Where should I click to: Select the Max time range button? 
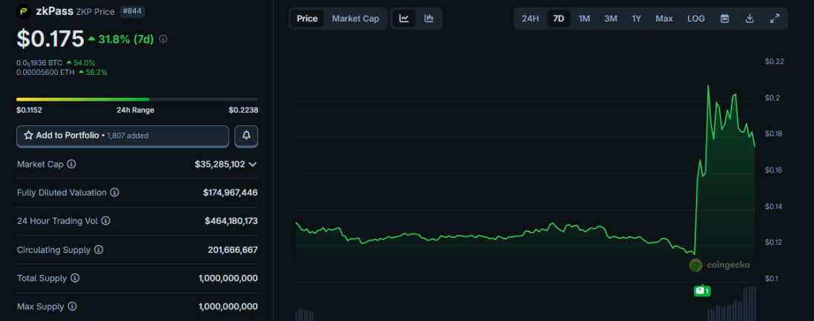click(x=664, y=19)
